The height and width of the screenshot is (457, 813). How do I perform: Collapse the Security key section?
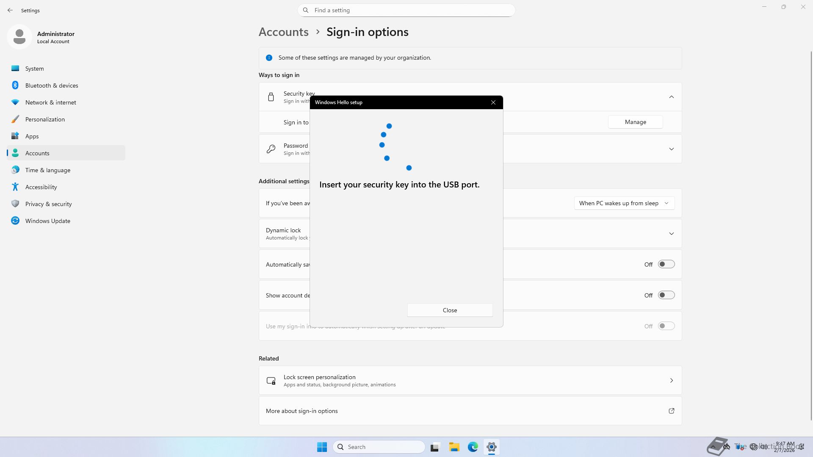[x=671, y=97]
